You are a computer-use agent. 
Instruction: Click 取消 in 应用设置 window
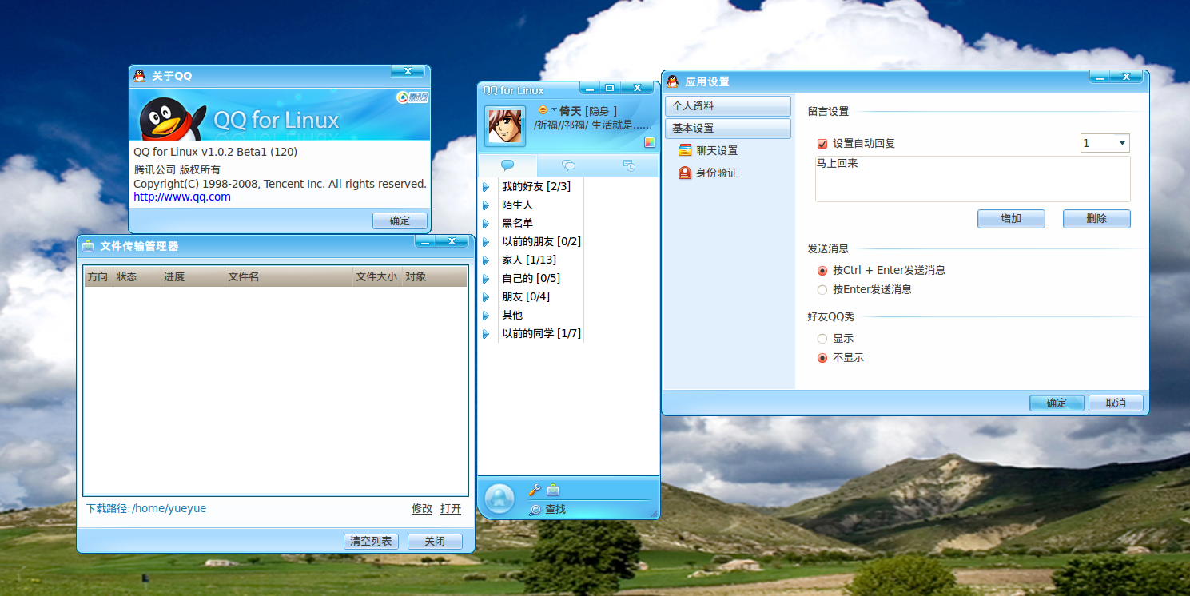pyautogui.click(x=1116, y=403)
